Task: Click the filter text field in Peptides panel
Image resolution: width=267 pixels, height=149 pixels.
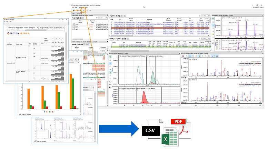Action: (x=205, y=16)
